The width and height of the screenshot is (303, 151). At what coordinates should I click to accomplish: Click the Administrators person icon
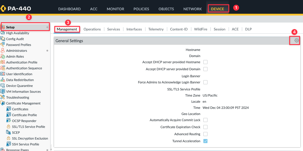[x=3, y=51]
